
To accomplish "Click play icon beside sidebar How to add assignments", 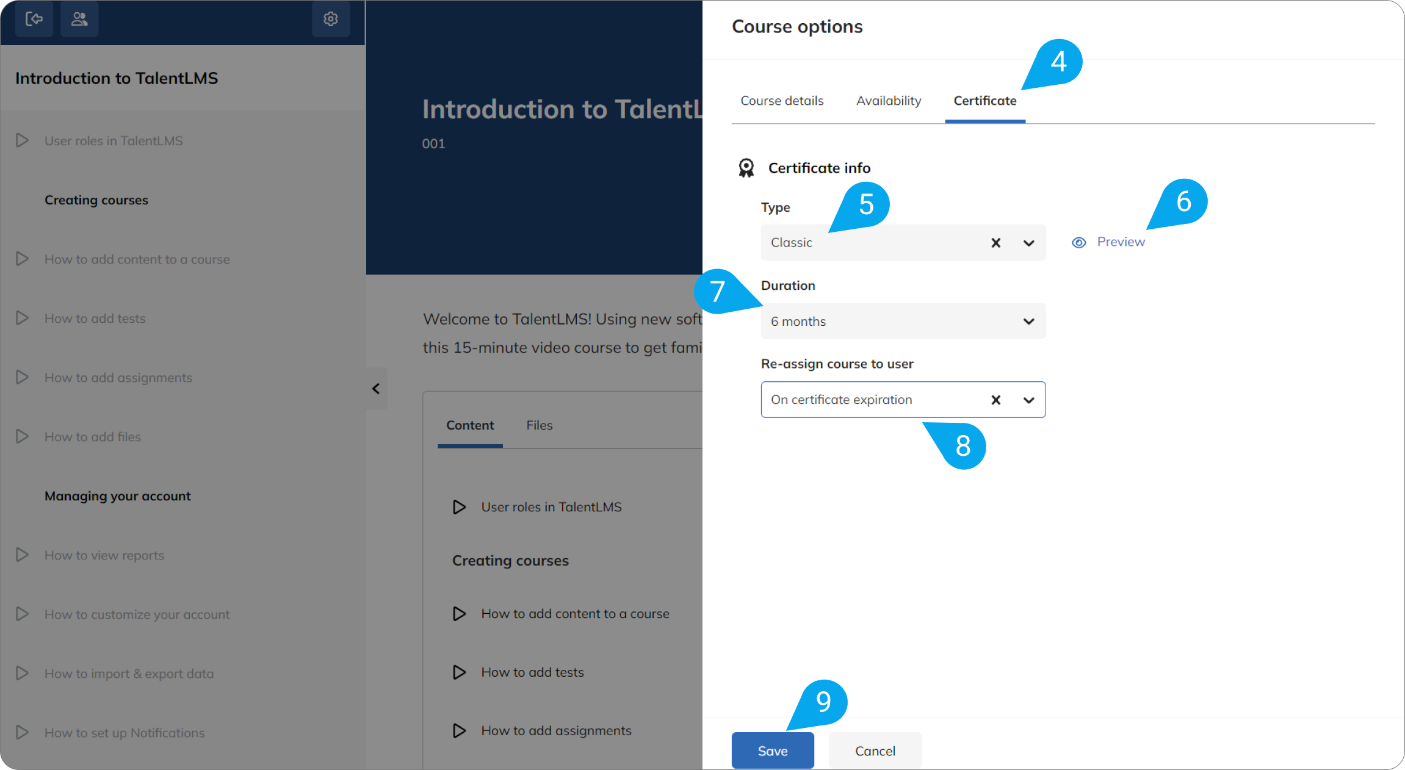I will (22, 377).
